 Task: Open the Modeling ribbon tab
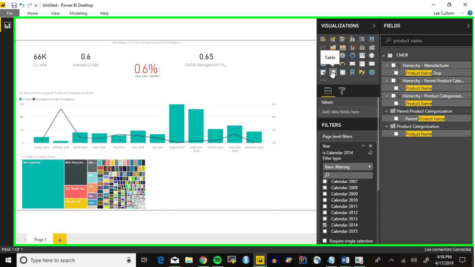click(x=78, y=13)
